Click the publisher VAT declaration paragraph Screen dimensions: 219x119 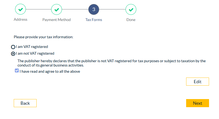pyautogui.click(x=112, y=63)
